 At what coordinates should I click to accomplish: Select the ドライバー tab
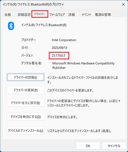click(40, 14)
